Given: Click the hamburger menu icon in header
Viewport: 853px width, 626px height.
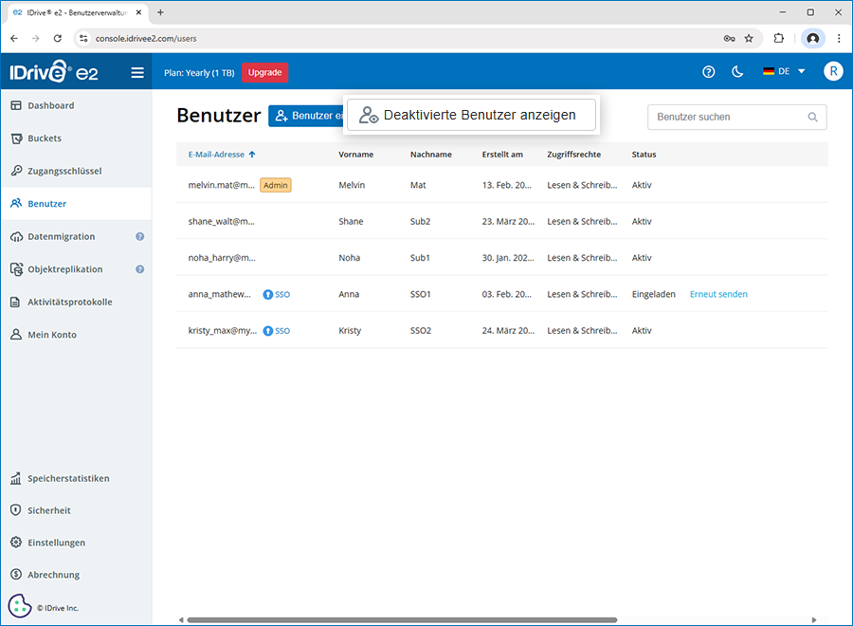Looking at the screenshot, I should (137, 72).
